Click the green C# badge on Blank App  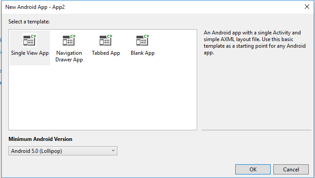tap(146, 37)
